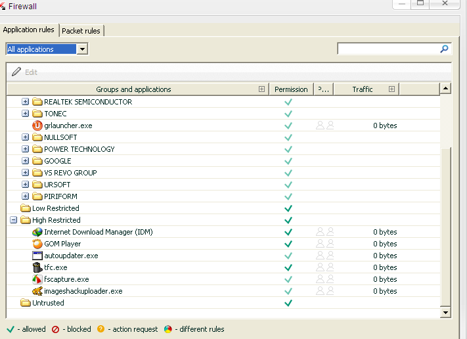Click the plus button in Traffic header
The image size is (467, 339).
coord(391,89)
